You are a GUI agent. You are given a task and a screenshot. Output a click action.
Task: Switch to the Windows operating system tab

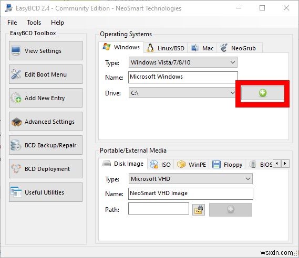[121, 47]
